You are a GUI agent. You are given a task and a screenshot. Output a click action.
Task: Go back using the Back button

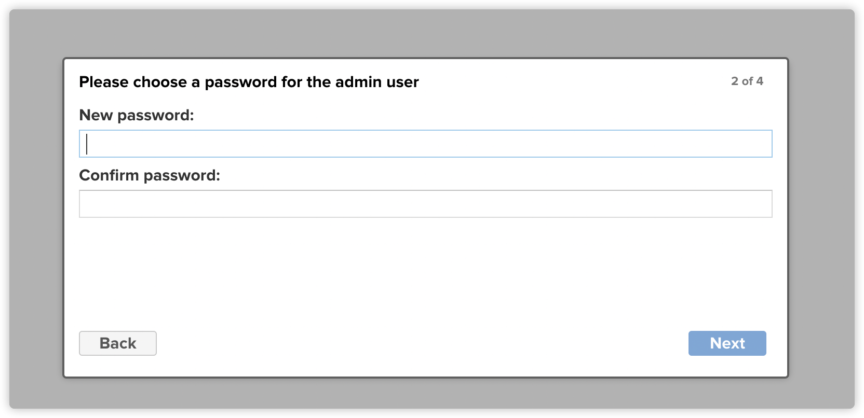pyautogui.click(x=118, y=343)
